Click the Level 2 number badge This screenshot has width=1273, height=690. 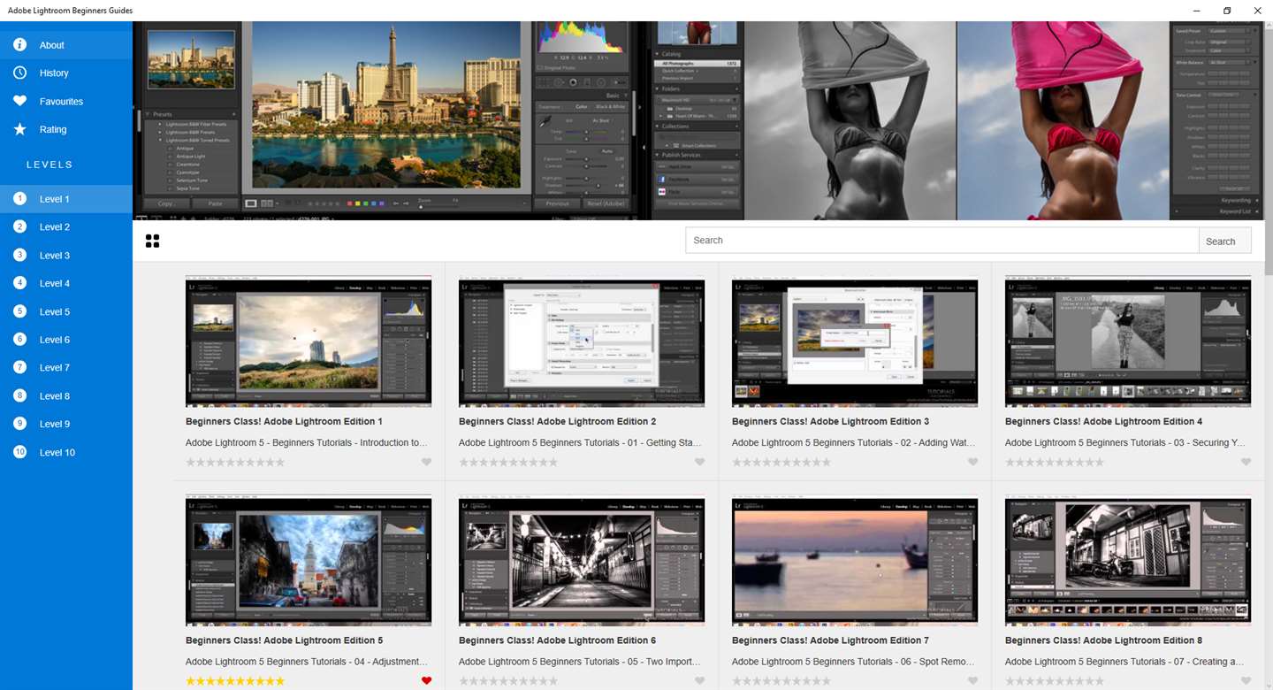pos(19,227)
